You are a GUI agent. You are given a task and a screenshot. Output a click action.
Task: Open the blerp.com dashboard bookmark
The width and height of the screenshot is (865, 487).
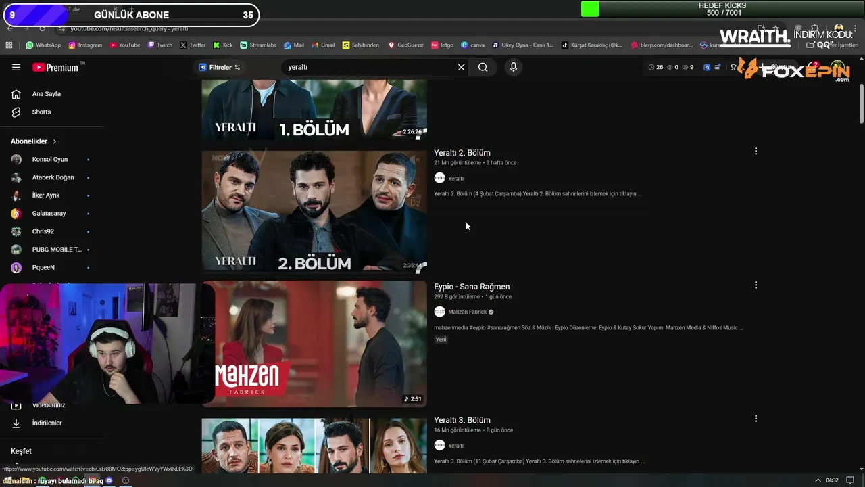coord(662,45)
